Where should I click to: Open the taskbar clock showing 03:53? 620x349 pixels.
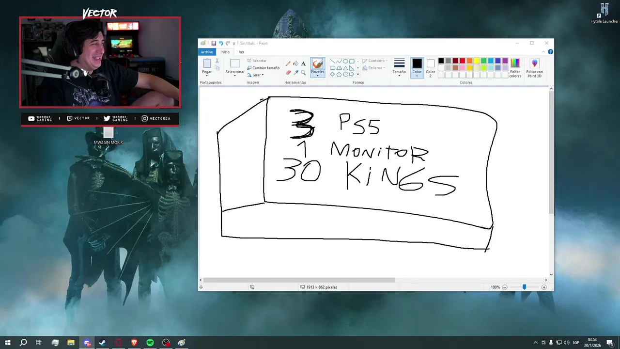pyautogui.click(x=593, y=343)
